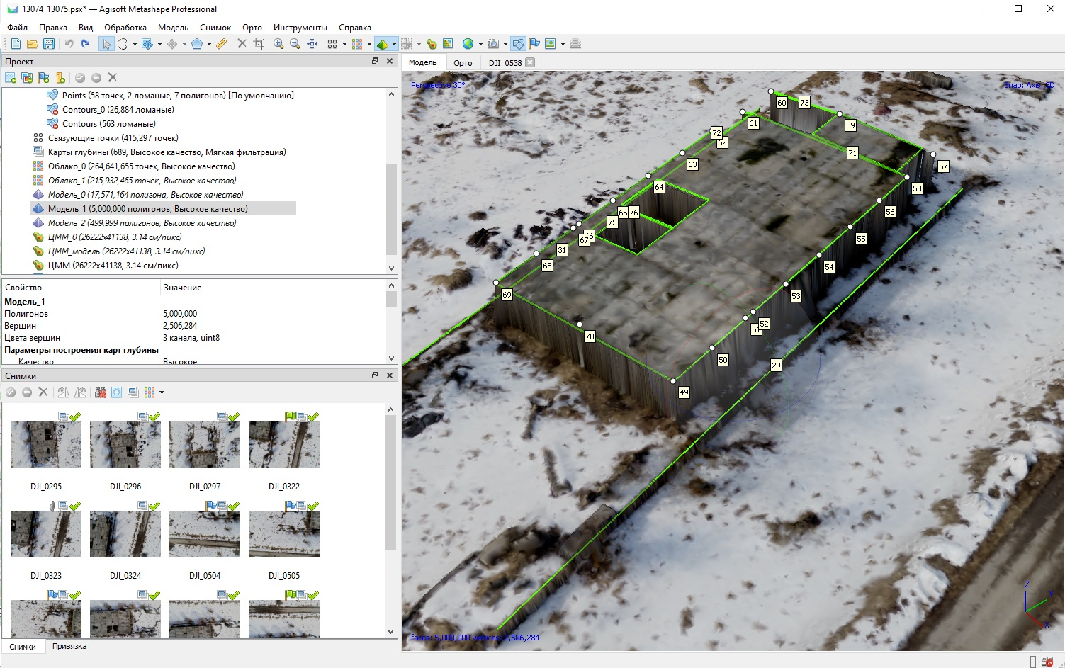The height and width of the screenshot is (668, 1065).
Task: Toggle the model display with the pyramid icon
Action: click(x=383, y=44)
